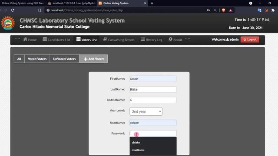This screenshot has width=278, height=156.
Task: Click the browser forward arrow
Action: [x=6, y=10]
